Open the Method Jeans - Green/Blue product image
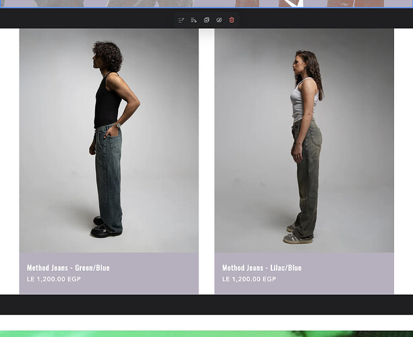413x337 pixels. [x=109, y=140]
